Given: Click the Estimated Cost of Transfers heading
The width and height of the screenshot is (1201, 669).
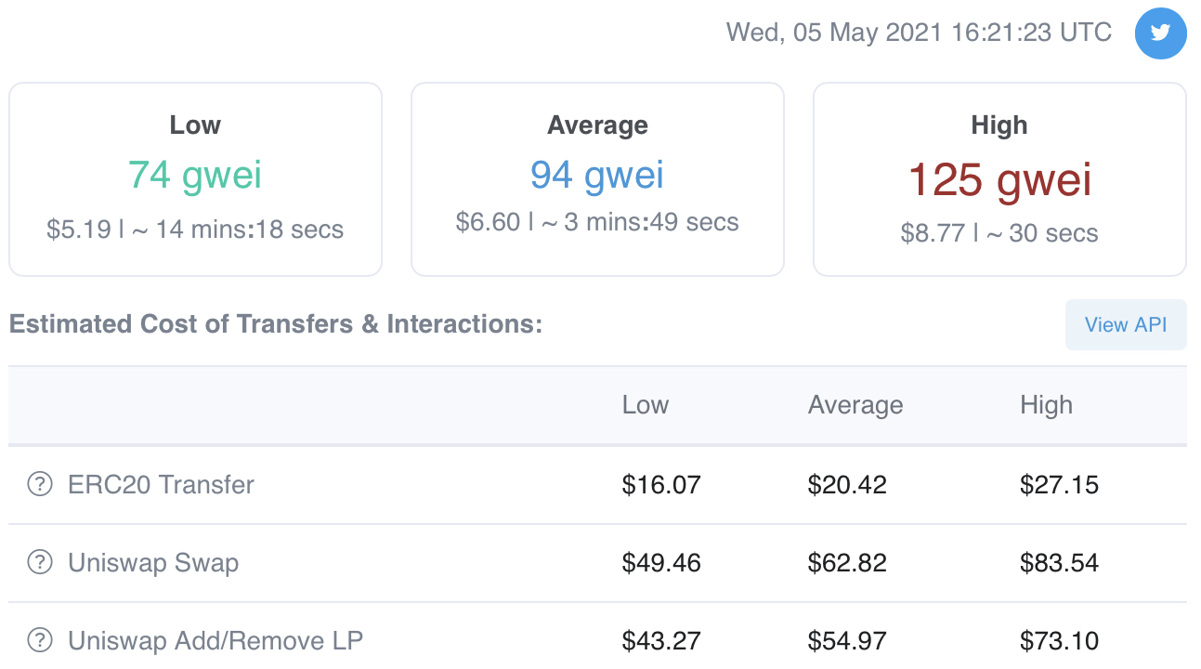Looking at the screenshot, I should click(275, 324).
